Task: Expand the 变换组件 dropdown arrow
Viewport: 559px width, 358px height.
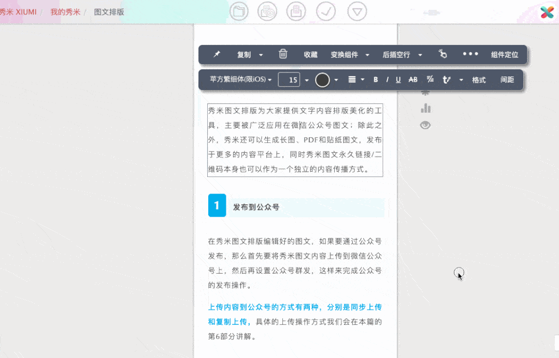Action: [367, 55]
